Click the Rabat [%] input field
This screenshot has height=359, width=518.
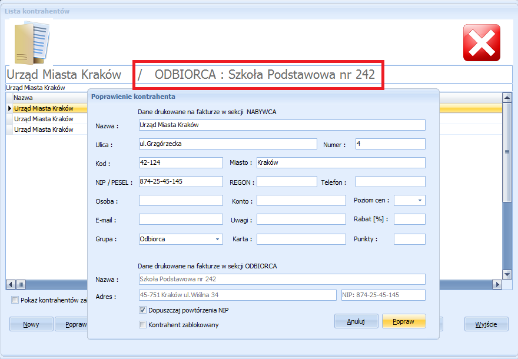[x=410, y=220]
